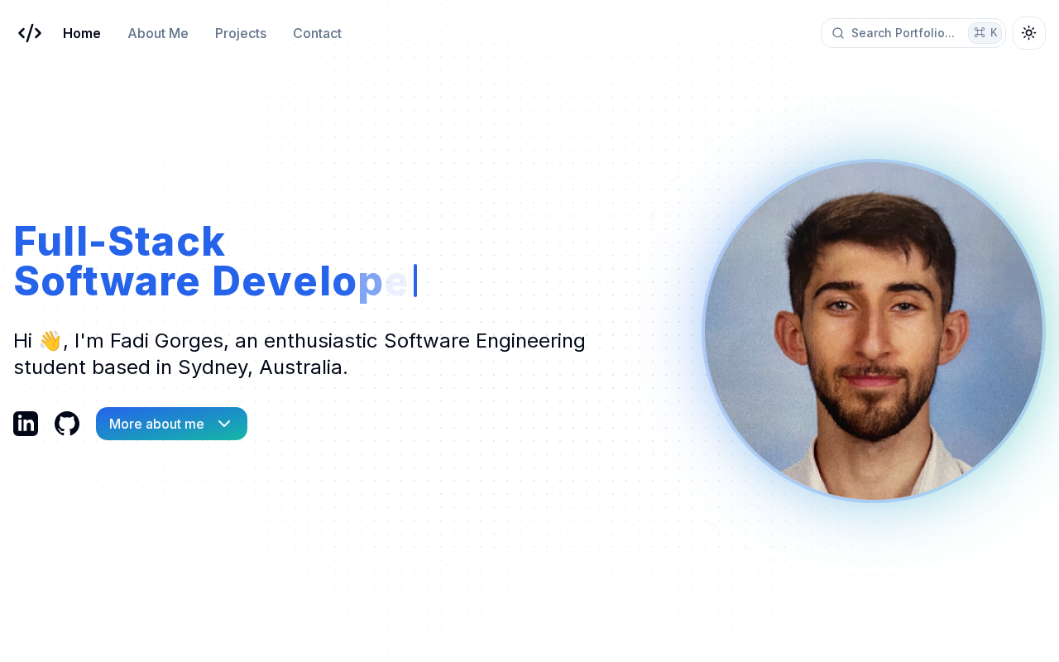Open the Contact nav link
Viewport: 1059px width, 662px height.
[317, 33]
